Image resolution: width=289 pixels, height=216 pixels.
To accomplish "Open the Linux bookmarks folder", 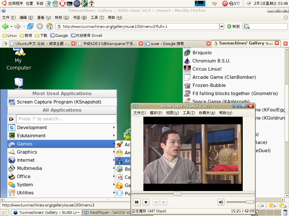I will [x=10, y=35].
